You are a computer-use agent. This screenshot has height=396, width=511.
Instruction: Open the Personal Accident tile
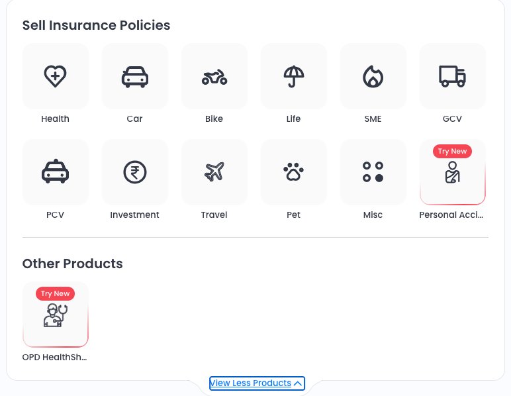(452, 175)
